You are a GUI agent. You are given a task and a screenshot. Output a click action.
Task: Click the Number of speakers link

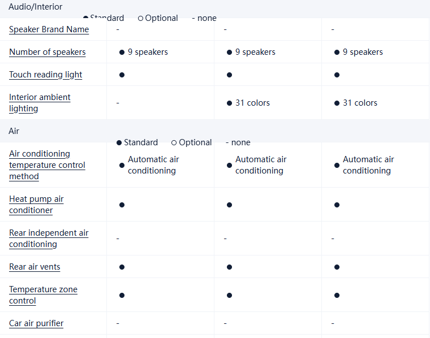point(48,52)
